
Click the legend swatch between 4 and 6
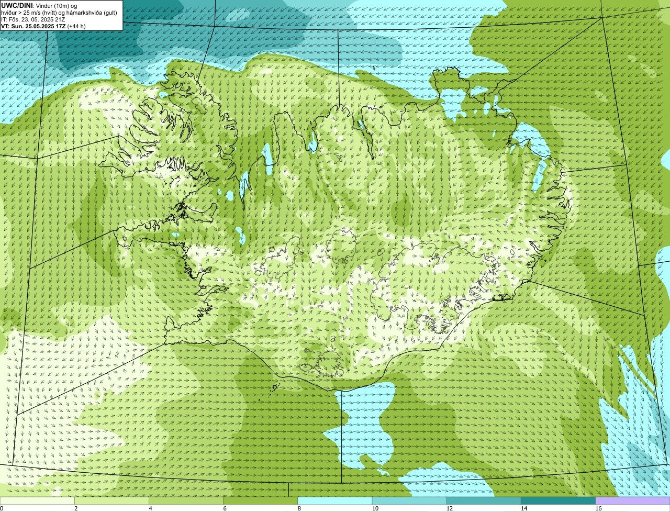pos(186,501)
